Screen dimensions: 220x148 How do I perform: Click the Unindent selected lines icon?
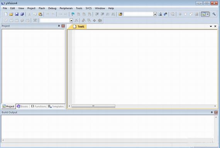[x=102, y=14]
